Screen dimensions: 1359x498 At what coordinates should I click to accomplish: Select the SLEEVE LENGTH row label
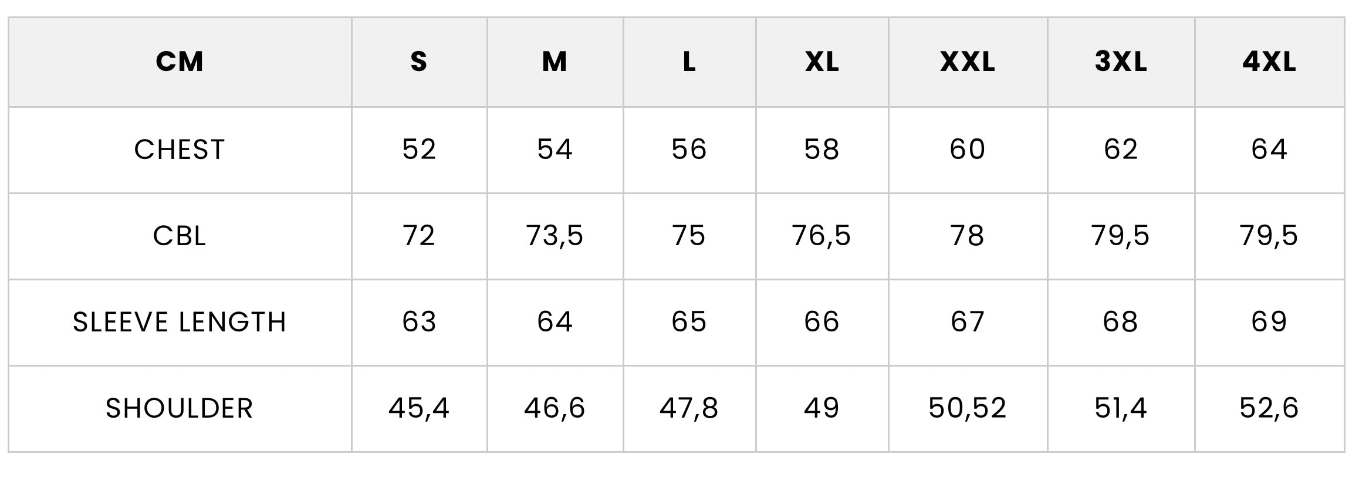click(180, 322)
